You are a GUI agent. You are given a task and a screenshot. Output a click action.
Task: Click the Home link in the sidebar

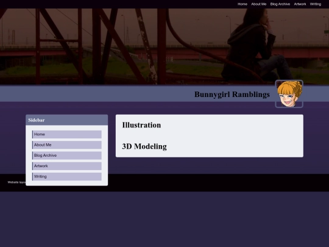(67, 134)
